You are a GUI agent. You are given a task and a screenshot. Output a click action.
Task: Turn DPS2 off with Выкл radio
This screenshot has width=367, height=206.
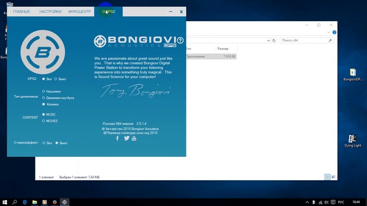(x=56, y=79)
